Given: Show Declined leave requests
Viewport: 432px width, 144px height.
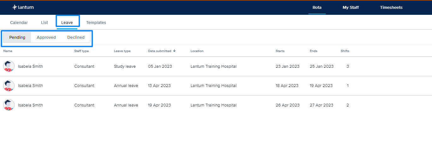Looking at the screenshot, I should pyautogui.click(x=76, y=37).
